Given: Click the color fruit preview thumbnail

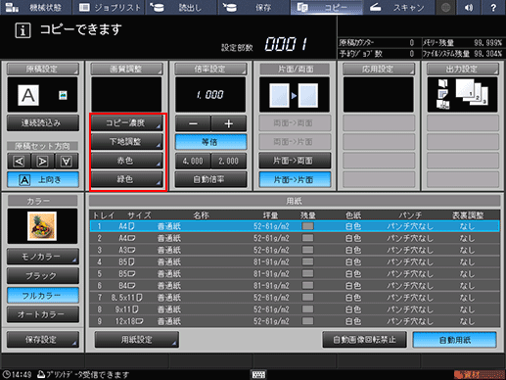Looking at the screenshot, I should click(x=42, y=226).
